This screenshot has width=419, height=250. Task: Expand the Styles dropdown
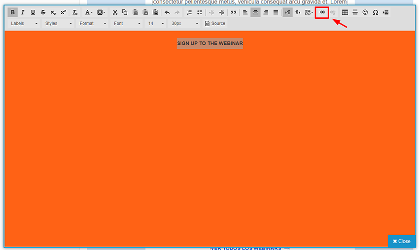[x=58, y=23]
